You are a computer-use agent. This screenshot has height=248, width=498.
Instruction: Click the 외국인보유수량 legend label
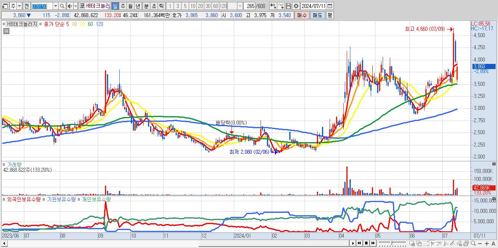tap(24, 199)
